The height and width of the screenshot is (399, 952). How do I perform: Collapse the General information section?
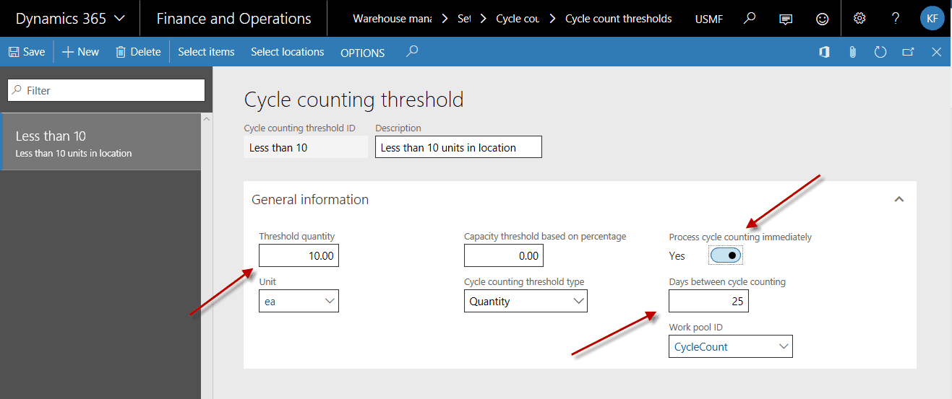(899, 199)
